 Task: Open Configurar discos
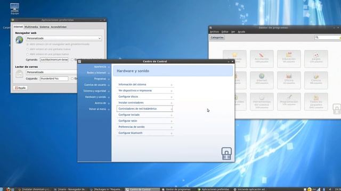pos(145,97)
